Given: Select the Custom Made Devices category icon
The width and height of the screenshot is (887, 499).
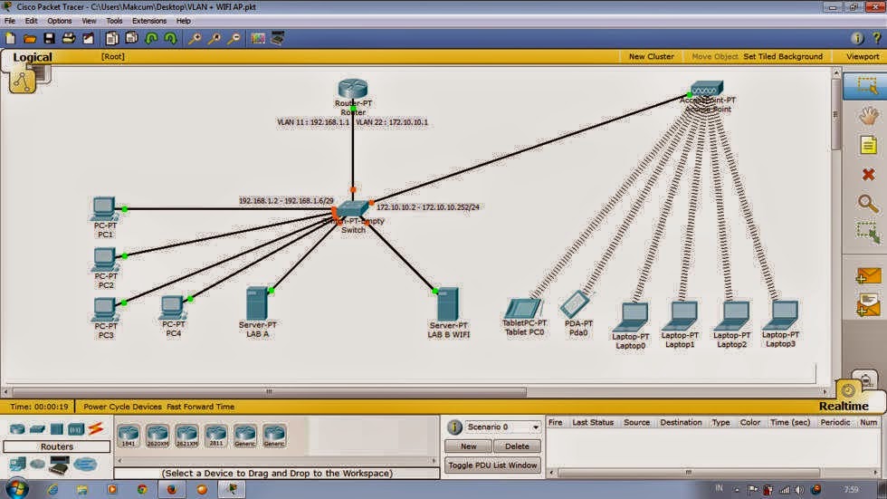Looking at the screenshot, I should (59, 465).
